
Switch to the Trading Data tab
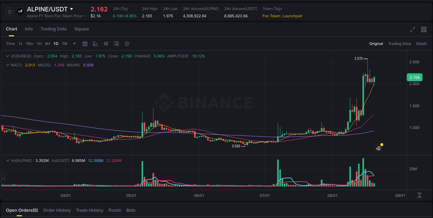(53, 29)
